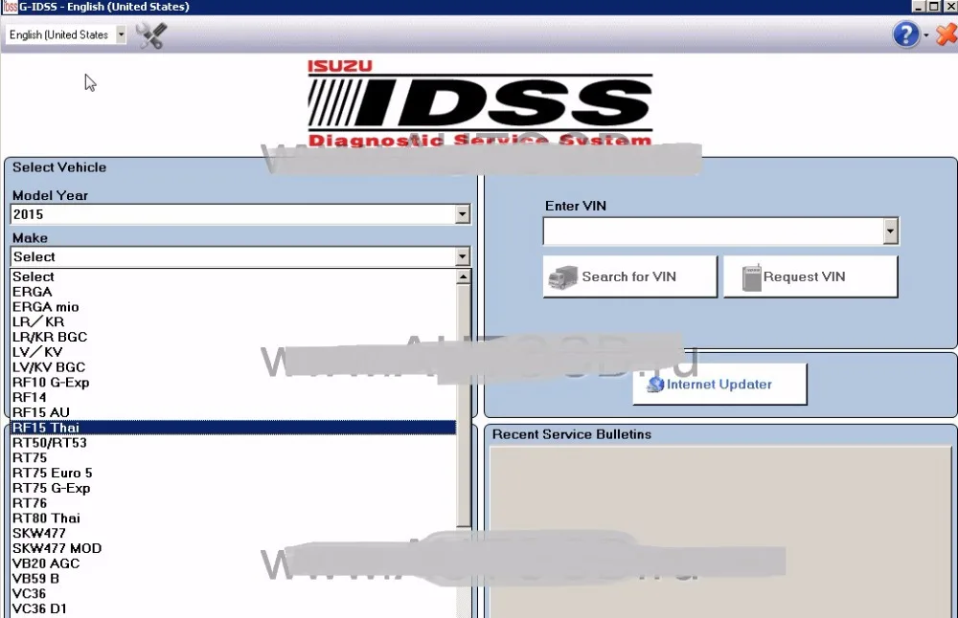Click the Recent Service Bulletins list area

pos(720,532)
